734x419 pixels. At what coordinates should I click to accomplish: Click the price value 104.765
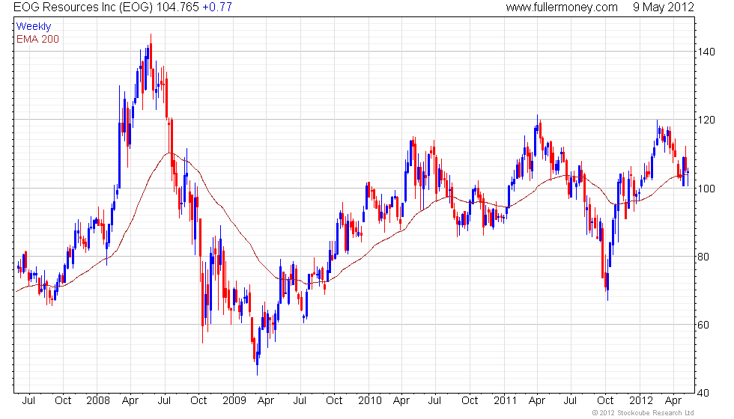pos(178,7)
